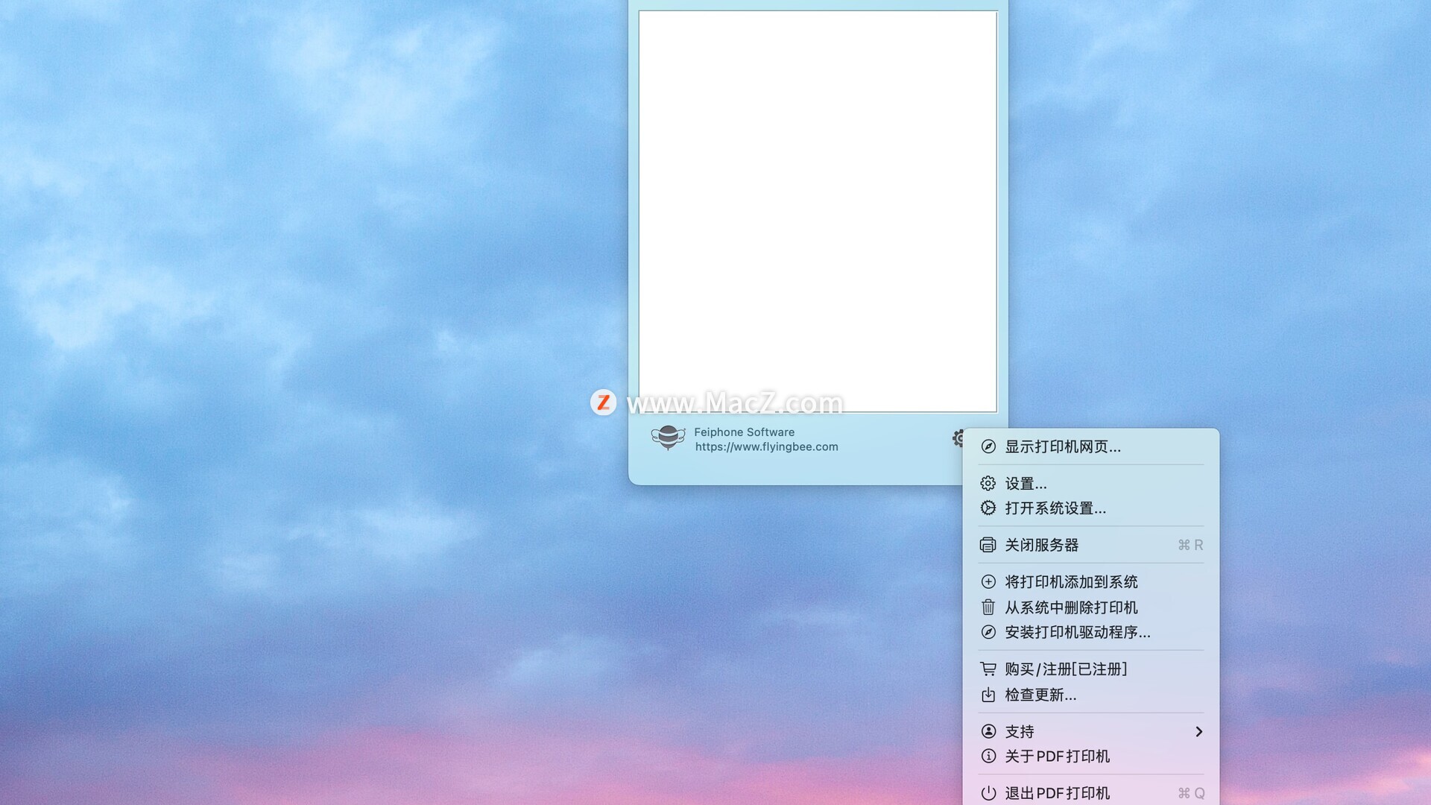Expand the 支持 submenu chevron arrow
The image size is (1431, 805).
[x=1198, y=731]
